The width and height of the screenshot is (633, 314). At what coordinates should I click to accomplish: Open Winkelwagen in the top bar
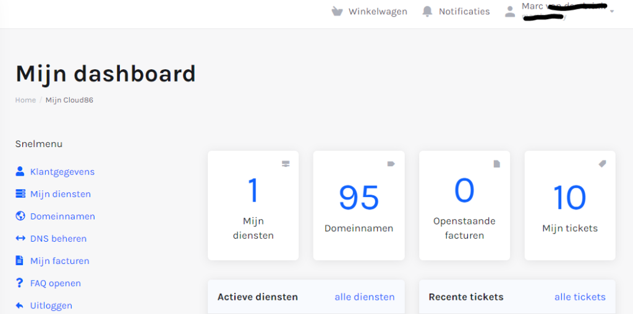[x=378, y=11]
